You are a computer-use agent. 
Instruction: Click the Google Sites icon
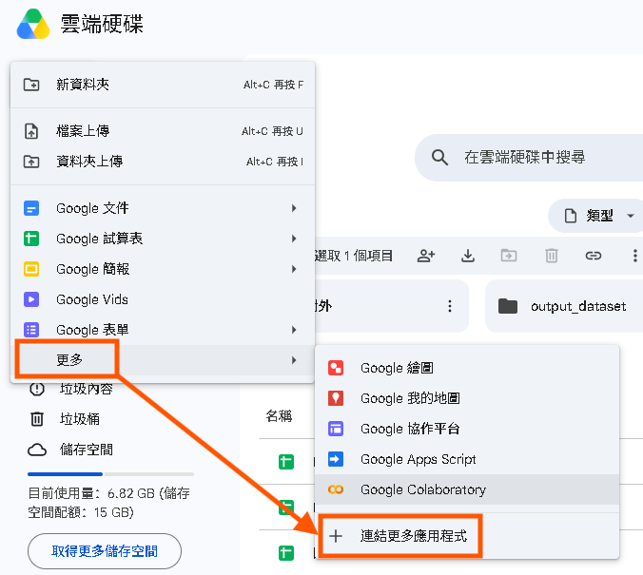point(336,429)
